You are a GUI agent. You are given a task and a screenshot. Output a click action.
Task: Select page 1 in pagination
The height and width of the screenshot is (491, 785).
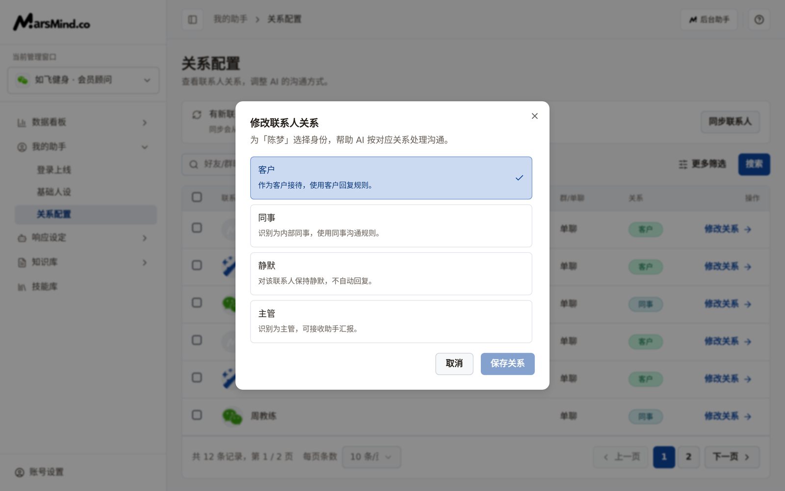664,457
